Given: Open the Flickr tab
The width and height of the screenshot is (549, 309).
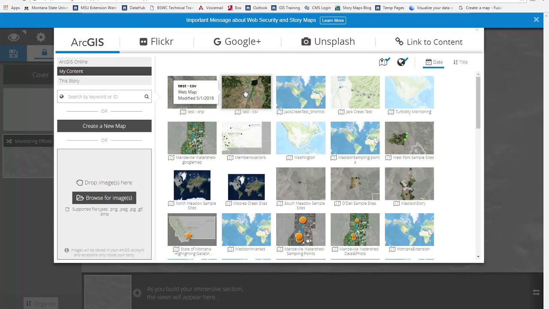Looking at the screenshot, I should coord(157,42).
